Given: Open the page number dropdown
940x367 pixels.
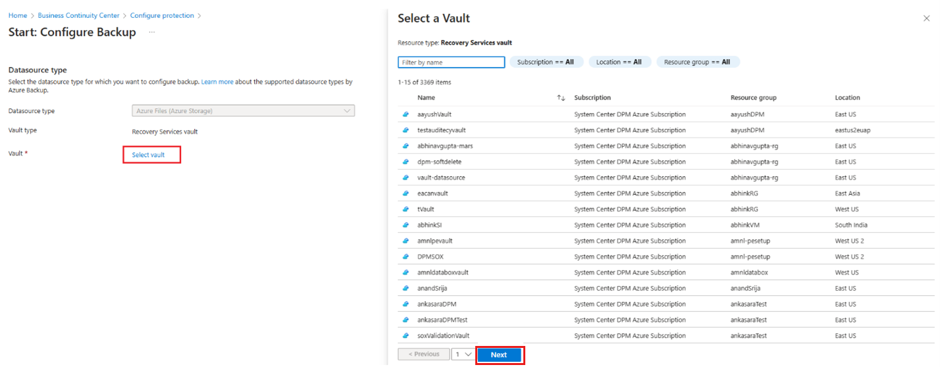Looking at the screenshot, I should (x=463, y=355).
